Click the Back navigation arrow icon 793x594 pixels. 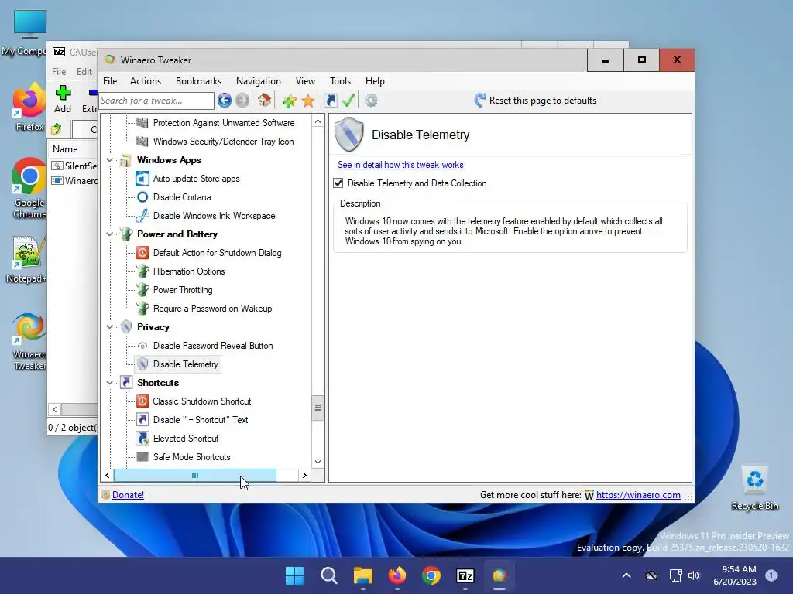click(x=225, y=101)
